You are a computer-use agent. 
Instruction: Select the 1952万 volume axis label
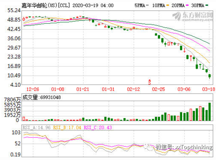point(13,115)
